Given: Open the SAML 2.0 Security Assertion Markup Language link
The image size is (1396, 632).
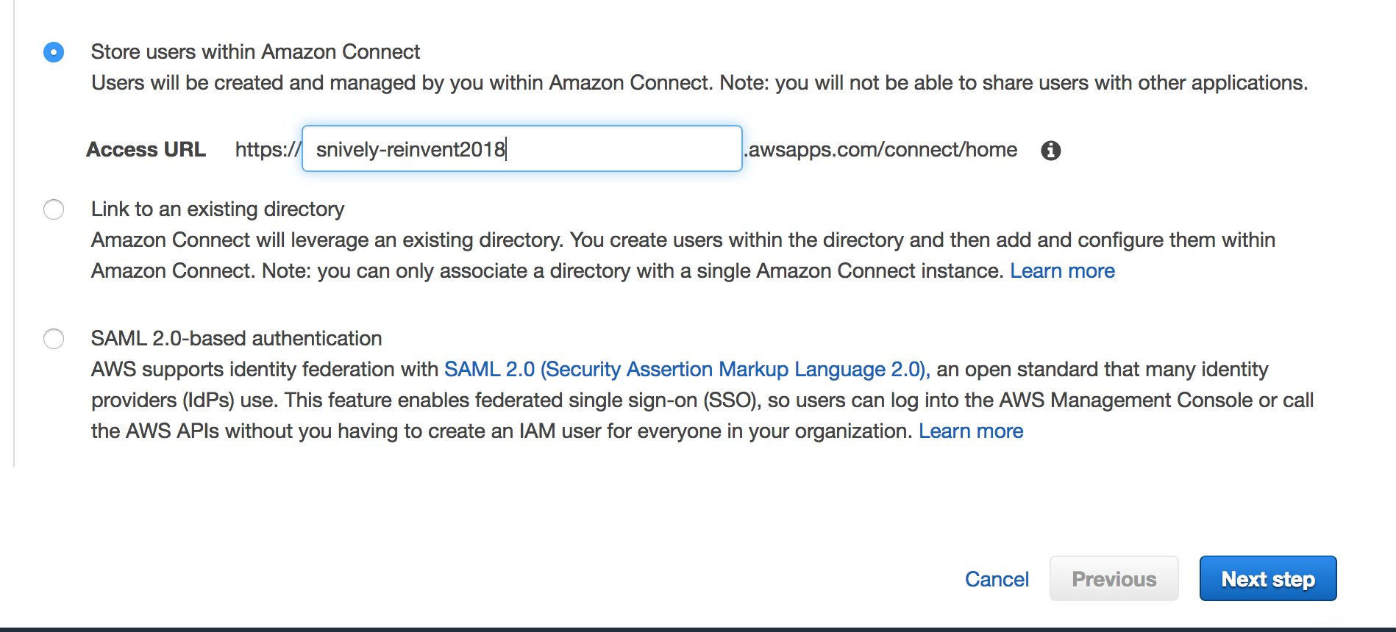Looking at the screenshot, I should (687, 369).
